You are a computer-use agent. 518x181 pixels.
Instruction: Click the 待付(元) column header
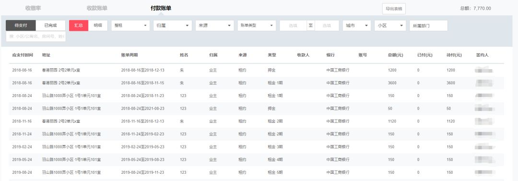[x=454, y=55]
